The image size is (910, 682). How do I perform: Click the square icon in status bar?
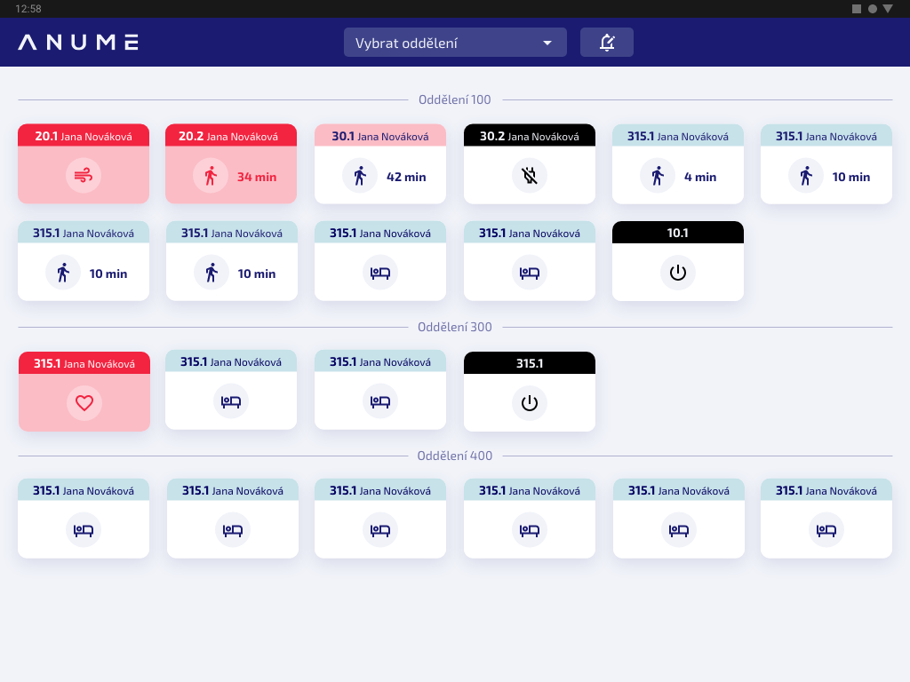coord(857,9)
